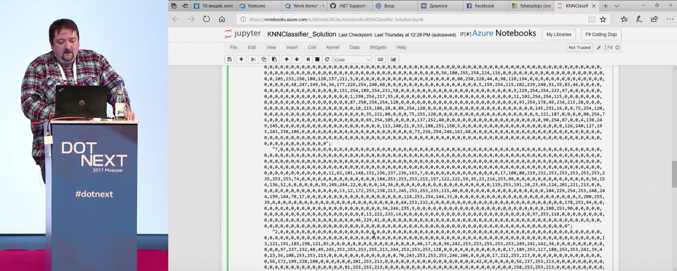Click the F# Coding Dojo button

[601, 35]
